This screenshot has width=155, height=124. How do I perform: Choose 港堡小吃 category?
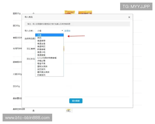(x=49, y=52)
